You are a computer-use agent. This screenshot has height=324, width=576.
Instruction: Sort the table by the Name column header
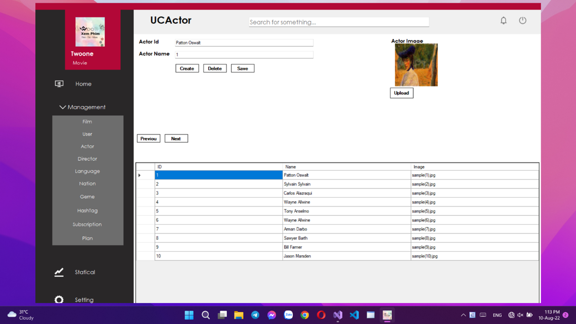tap(347, 167)
